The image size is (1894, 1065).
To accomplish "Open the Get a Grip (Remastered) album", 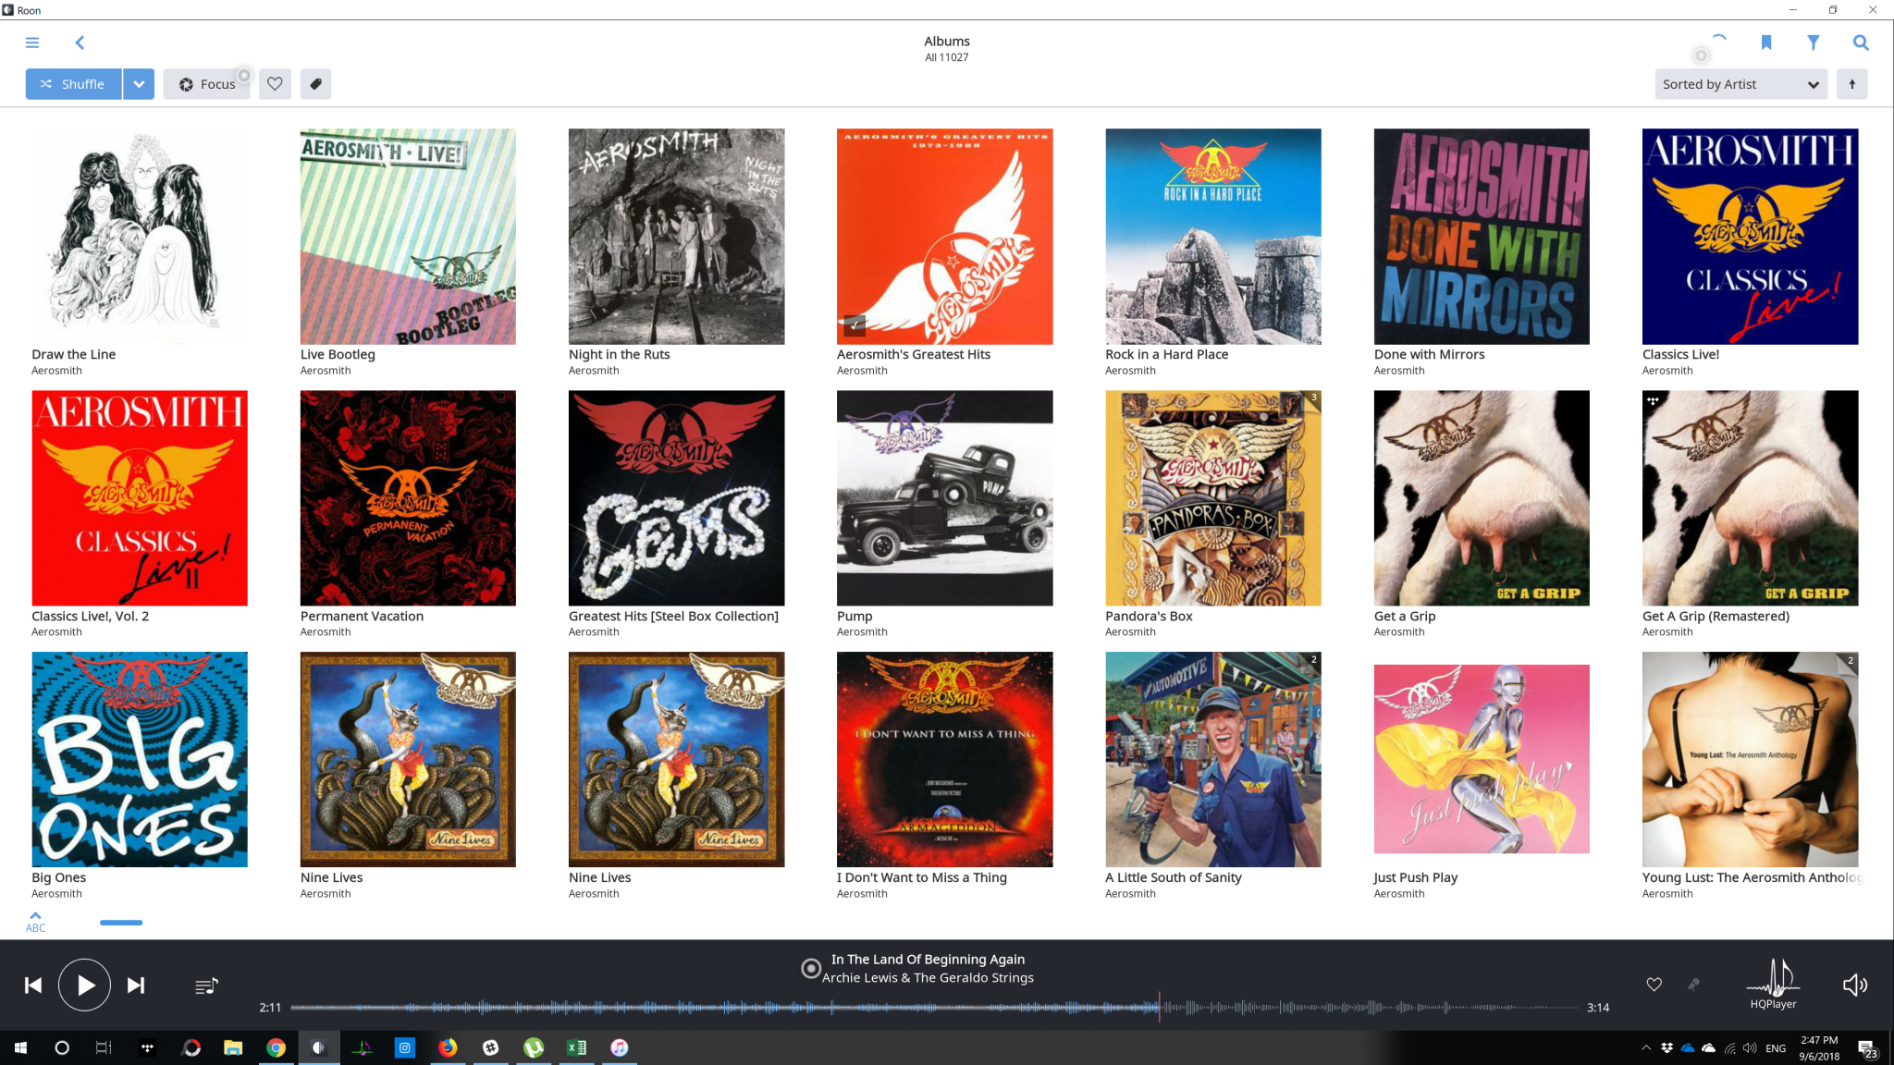I will tap(1750, 498).
